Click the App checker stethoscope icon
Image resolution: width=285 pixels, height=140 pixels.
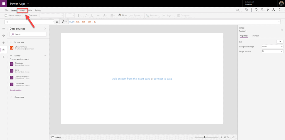(x=247, y=10)
